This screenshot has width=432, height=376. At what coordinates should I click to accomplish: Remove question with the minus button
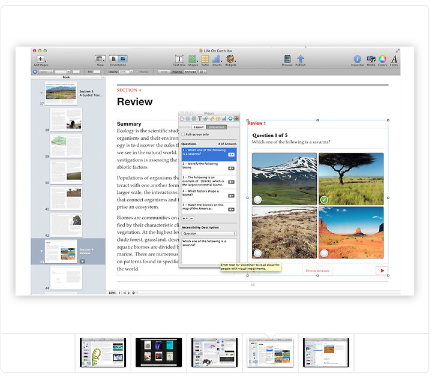(192, 218)
